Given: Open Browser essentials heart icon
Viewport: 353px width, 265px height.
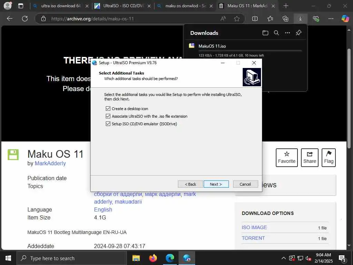Looking at the screenshot, I should [x=316, y=19].
